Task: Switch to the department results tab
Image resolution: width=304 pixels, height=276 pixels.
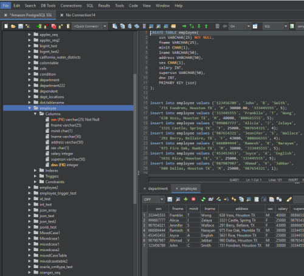Action: [x=158, y=189]
